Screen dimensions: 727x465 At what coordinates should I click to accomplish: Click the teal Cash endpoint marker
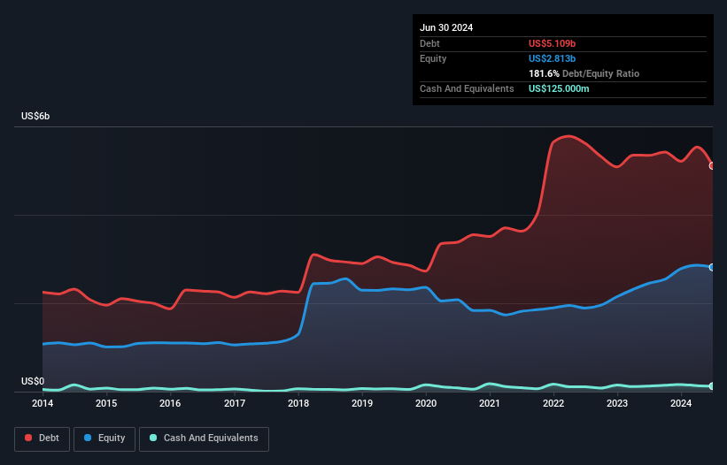(x=712, y=386)
